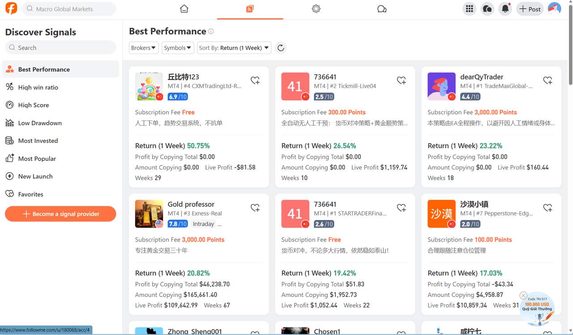
Task: Toggle favorite on the 丘比特123 signal
Action: tap(255, 80)
